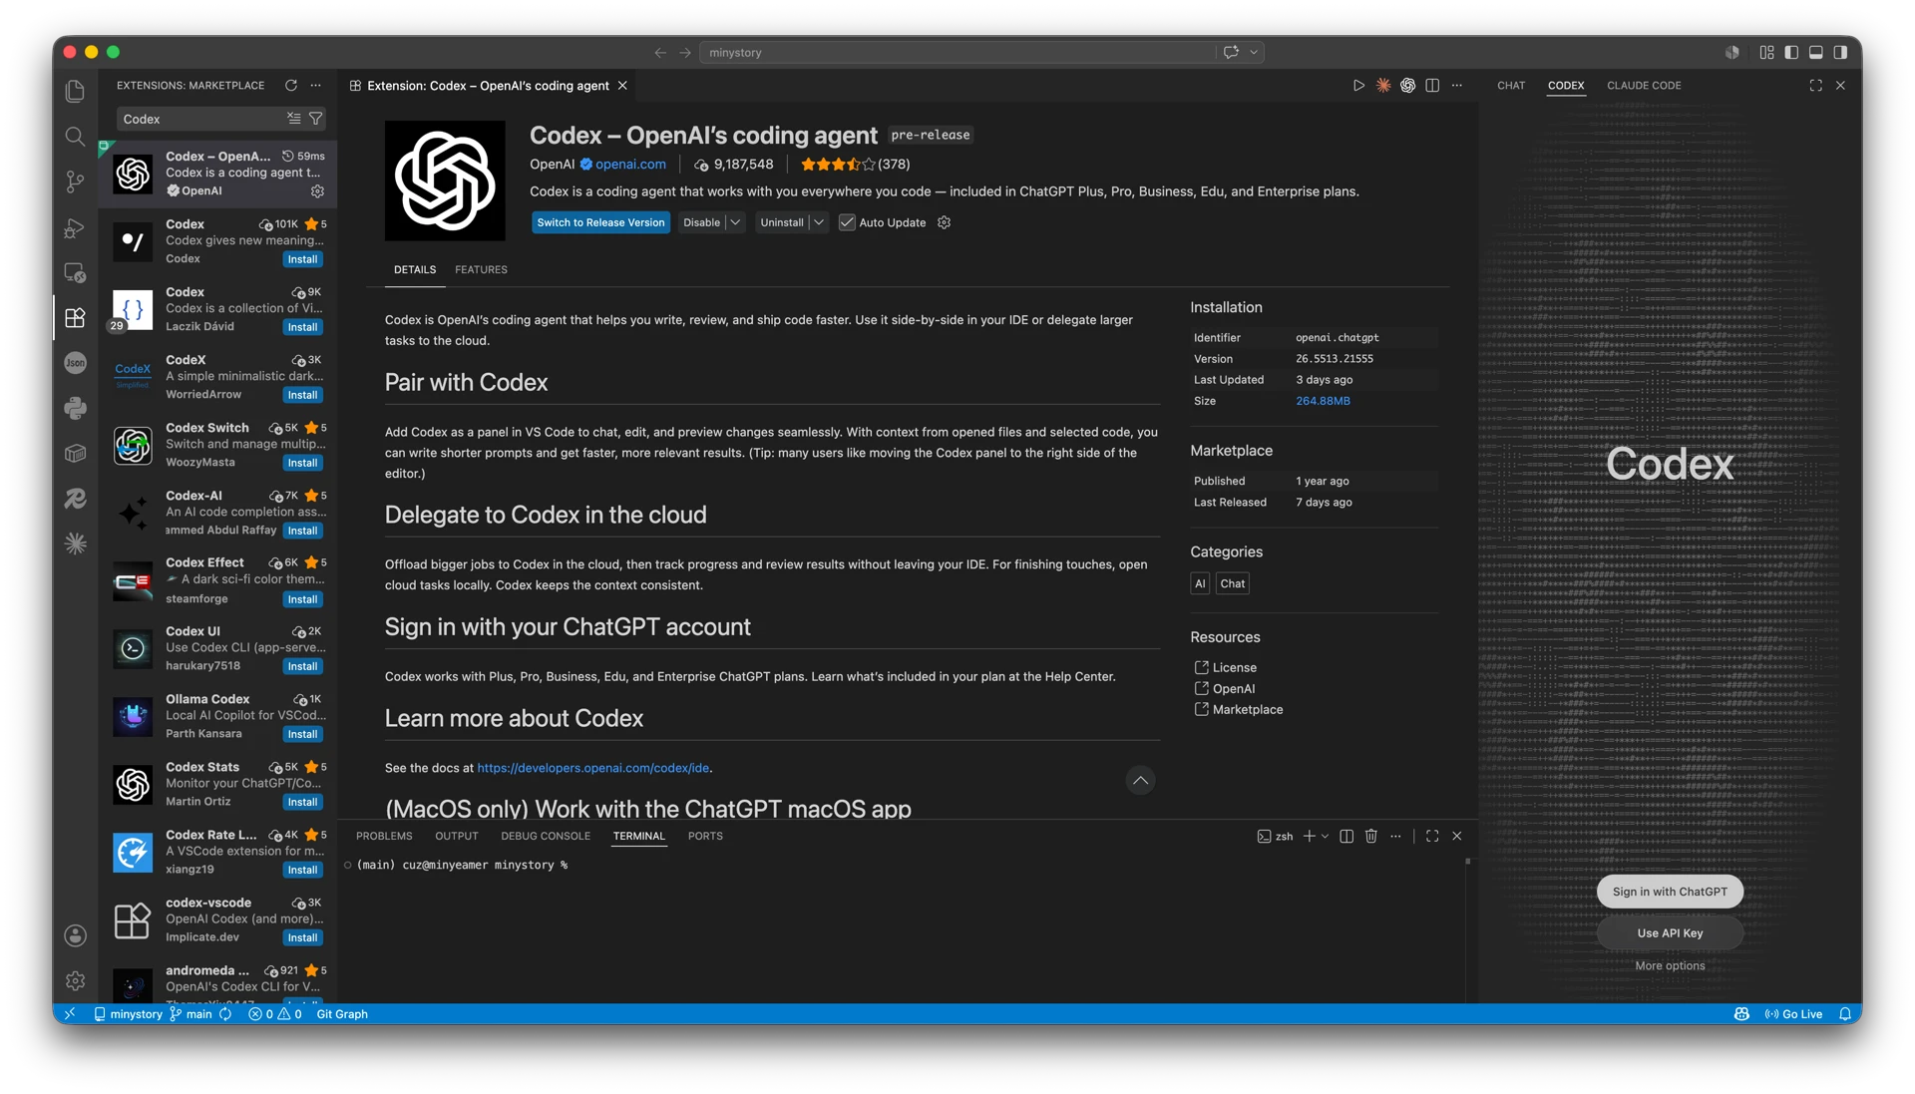Open the Claude Code sunburst activity icon

[75, 544]
